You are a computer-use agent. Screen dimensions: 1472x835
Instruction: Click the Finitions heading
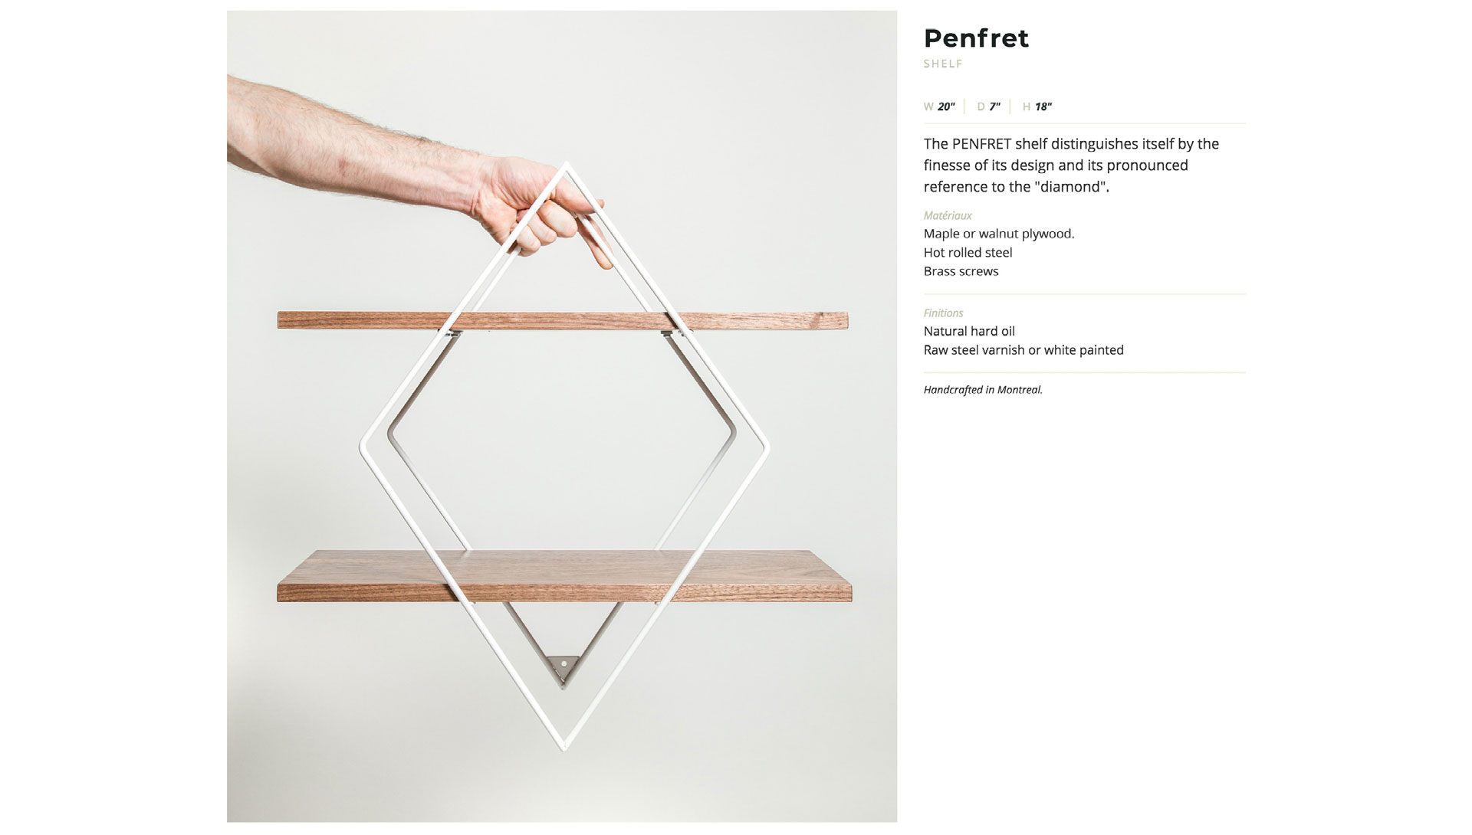click(x=943, y=313)
